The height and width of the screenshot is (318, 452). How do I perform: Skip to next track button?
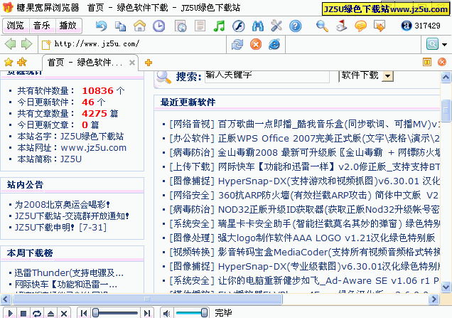147,314
